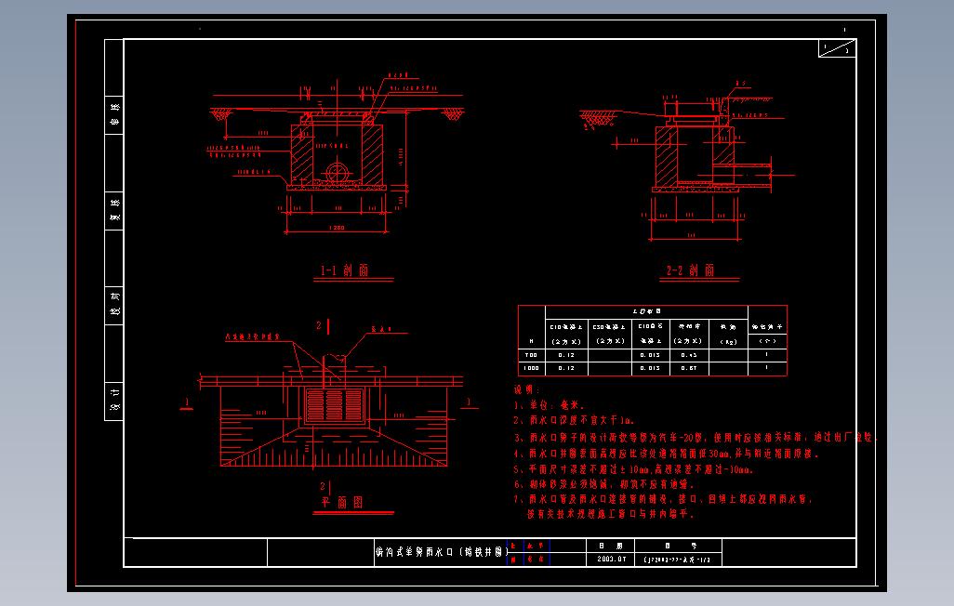Click the cast-iron grate in the plan view
Image resolution: width=954 pixels, height=606 pixels.
pos(335,406)
